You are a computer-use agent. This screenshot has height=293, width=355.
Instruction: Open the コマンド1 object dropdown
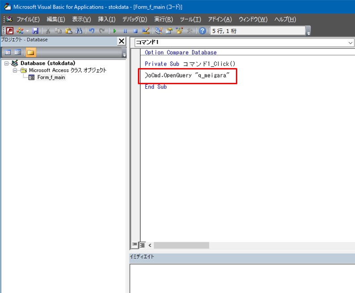[351, 43]
